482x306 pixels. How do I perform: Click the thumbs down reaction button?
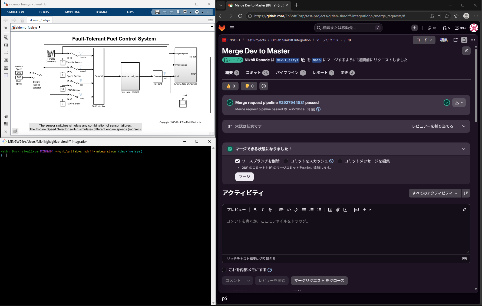(x=249, y=86)
